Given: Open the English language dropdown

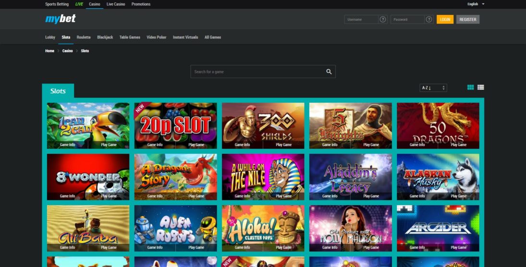Looking at the screenshot, I should [x=476, y=4].
